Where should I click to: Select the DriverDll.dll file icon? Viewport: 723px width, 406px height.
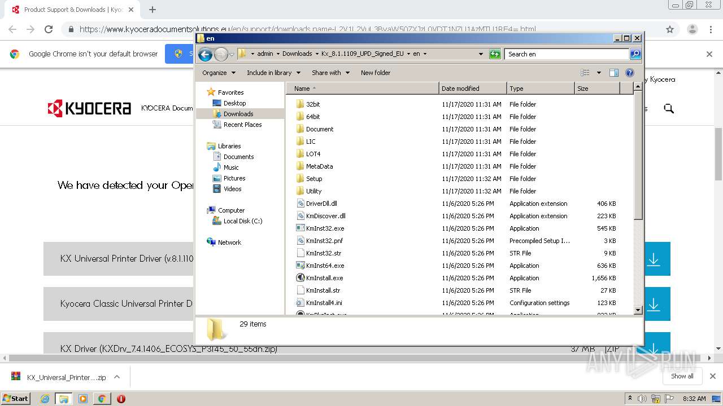[300, 204]
